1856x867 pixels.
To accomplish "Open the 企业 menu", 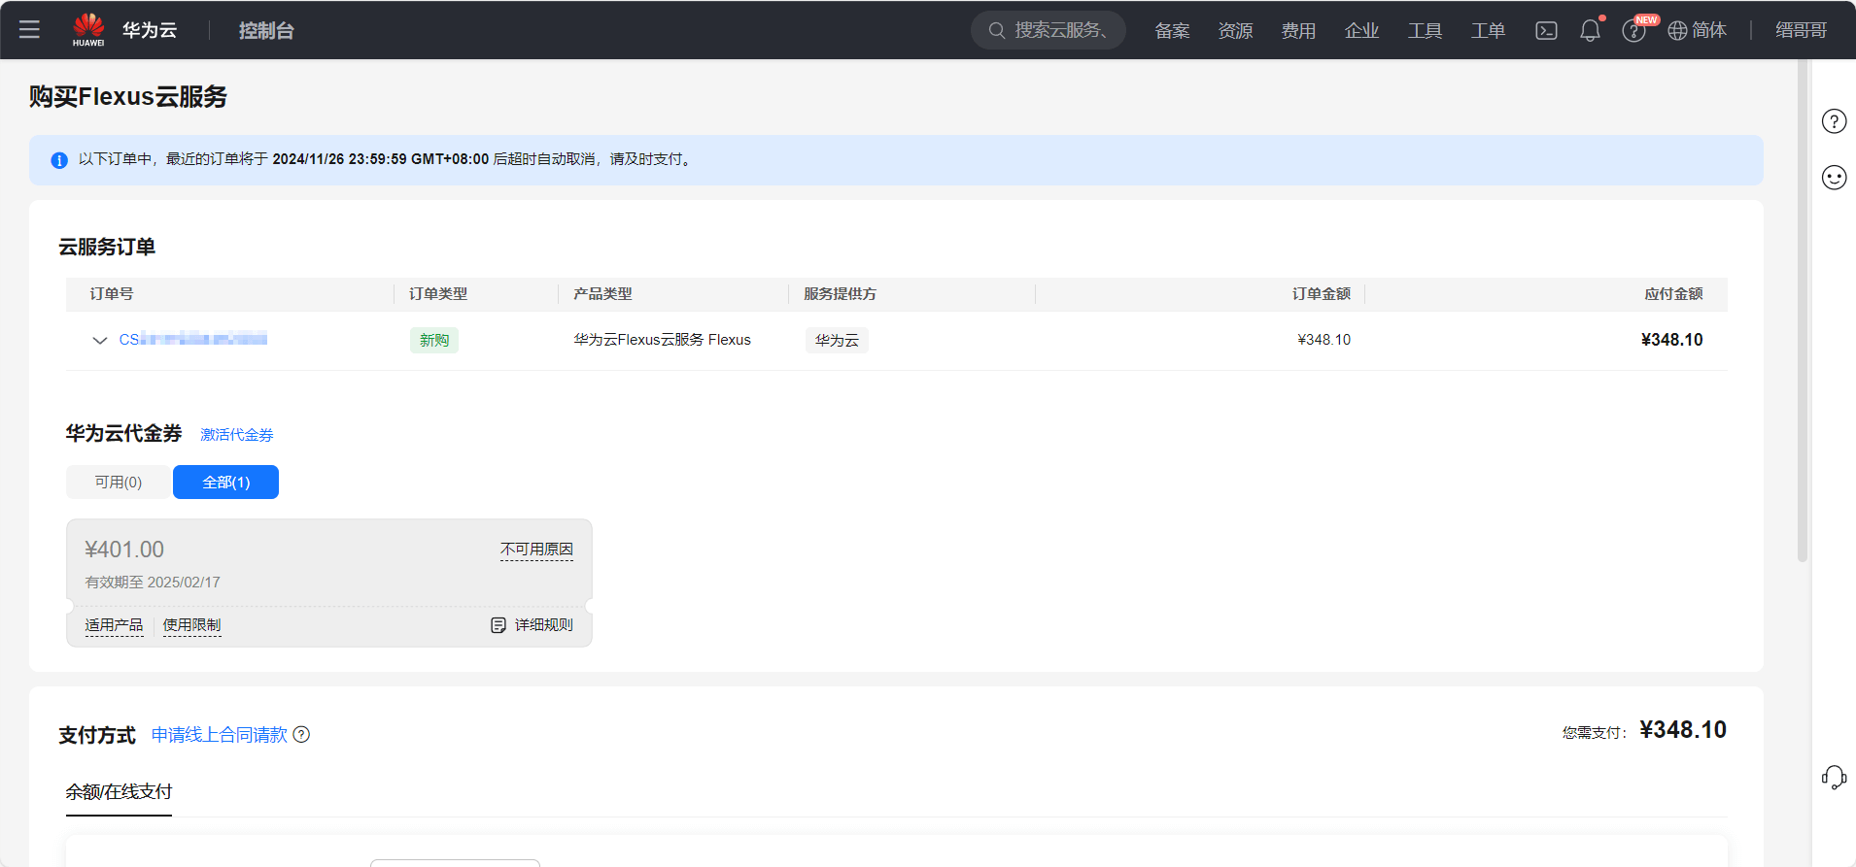I will tap(1361, 31).
